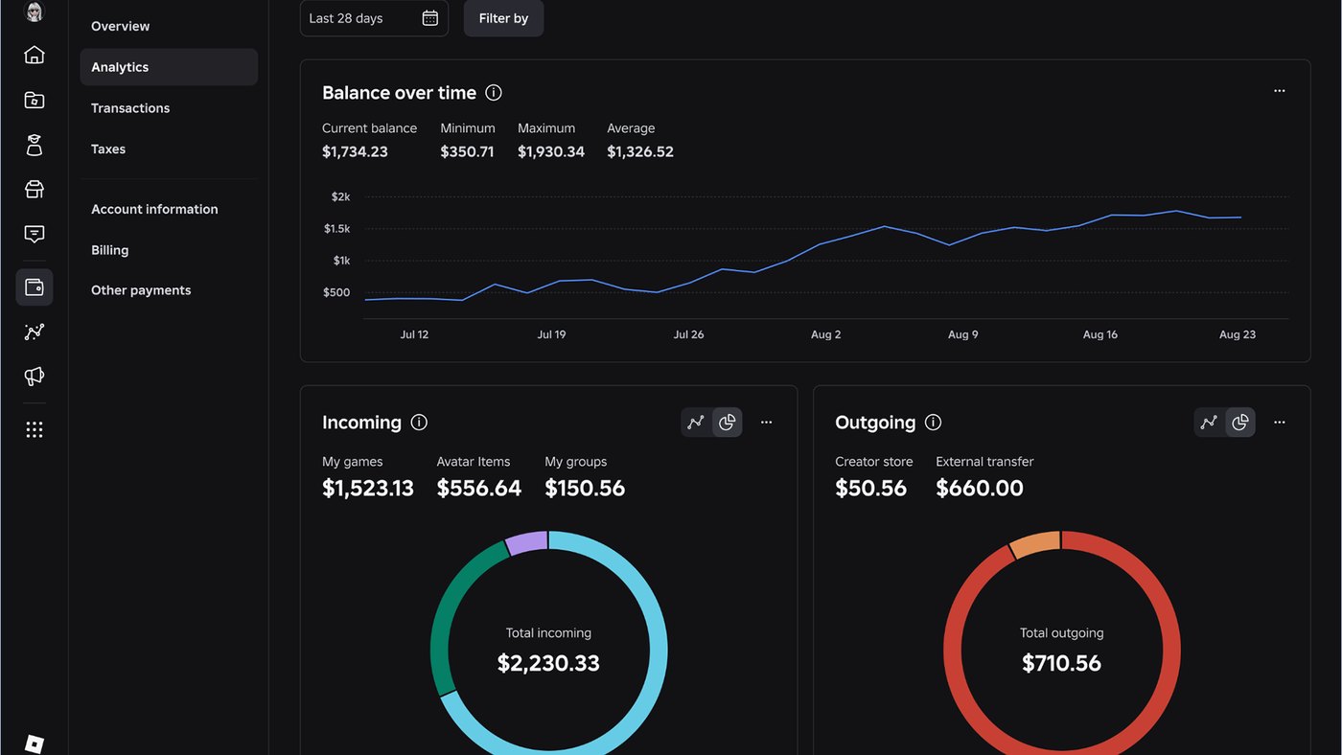Show info tooltip for Incoming
The width and height of the screenshot is (1342, 755).
click(x=419, y=423)
